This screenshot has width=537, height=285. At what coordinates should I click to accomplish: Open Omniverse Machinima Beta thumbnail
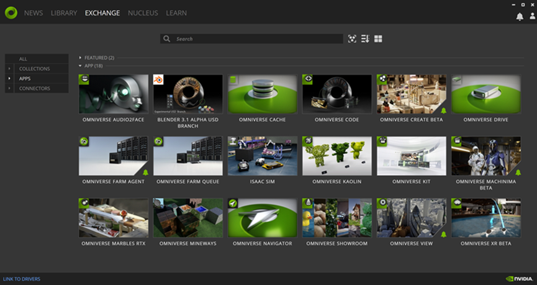(x=486, y=156)
